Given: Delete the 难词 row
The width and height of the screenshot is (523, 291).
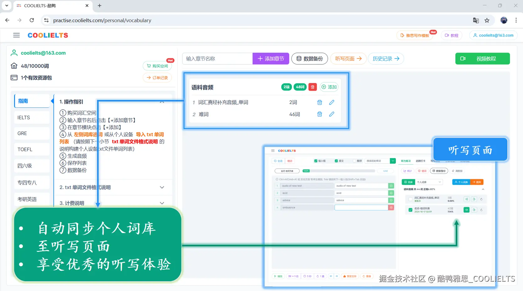Looking at the screenshot, I should point(319,114).
